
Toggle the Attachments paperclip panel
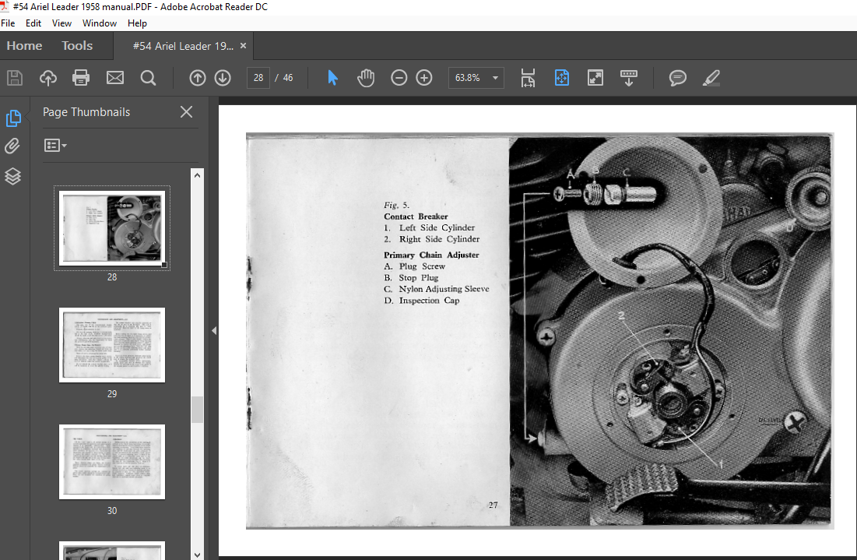[13, 146]
